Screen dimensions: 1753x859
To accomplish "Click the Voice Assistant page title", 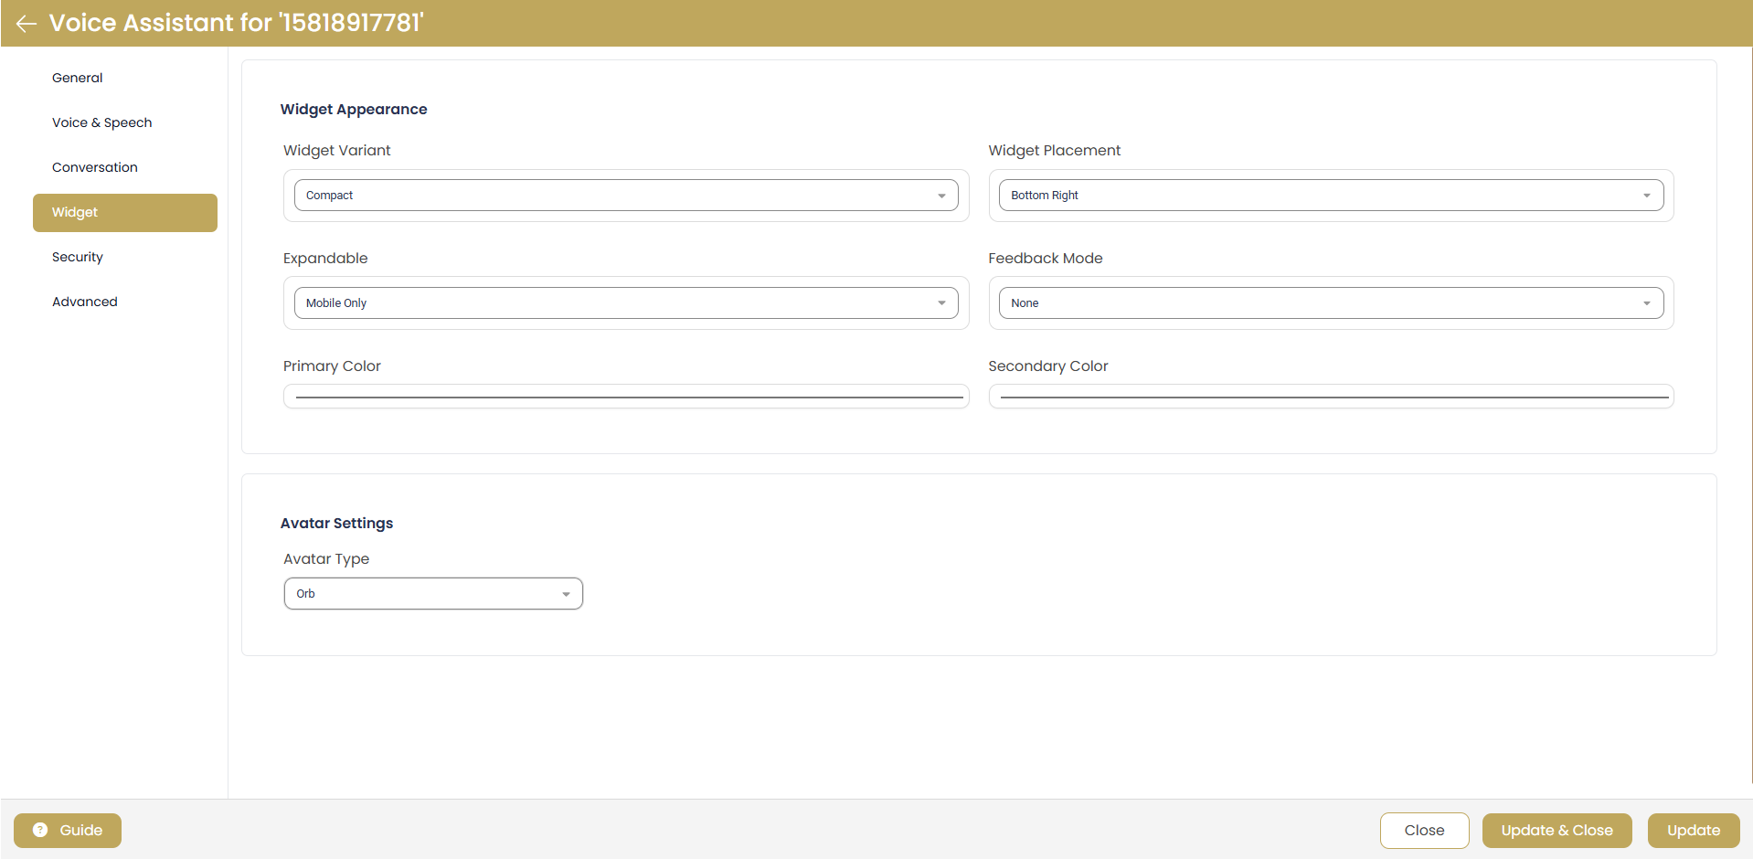I will [x=236, y=23].
